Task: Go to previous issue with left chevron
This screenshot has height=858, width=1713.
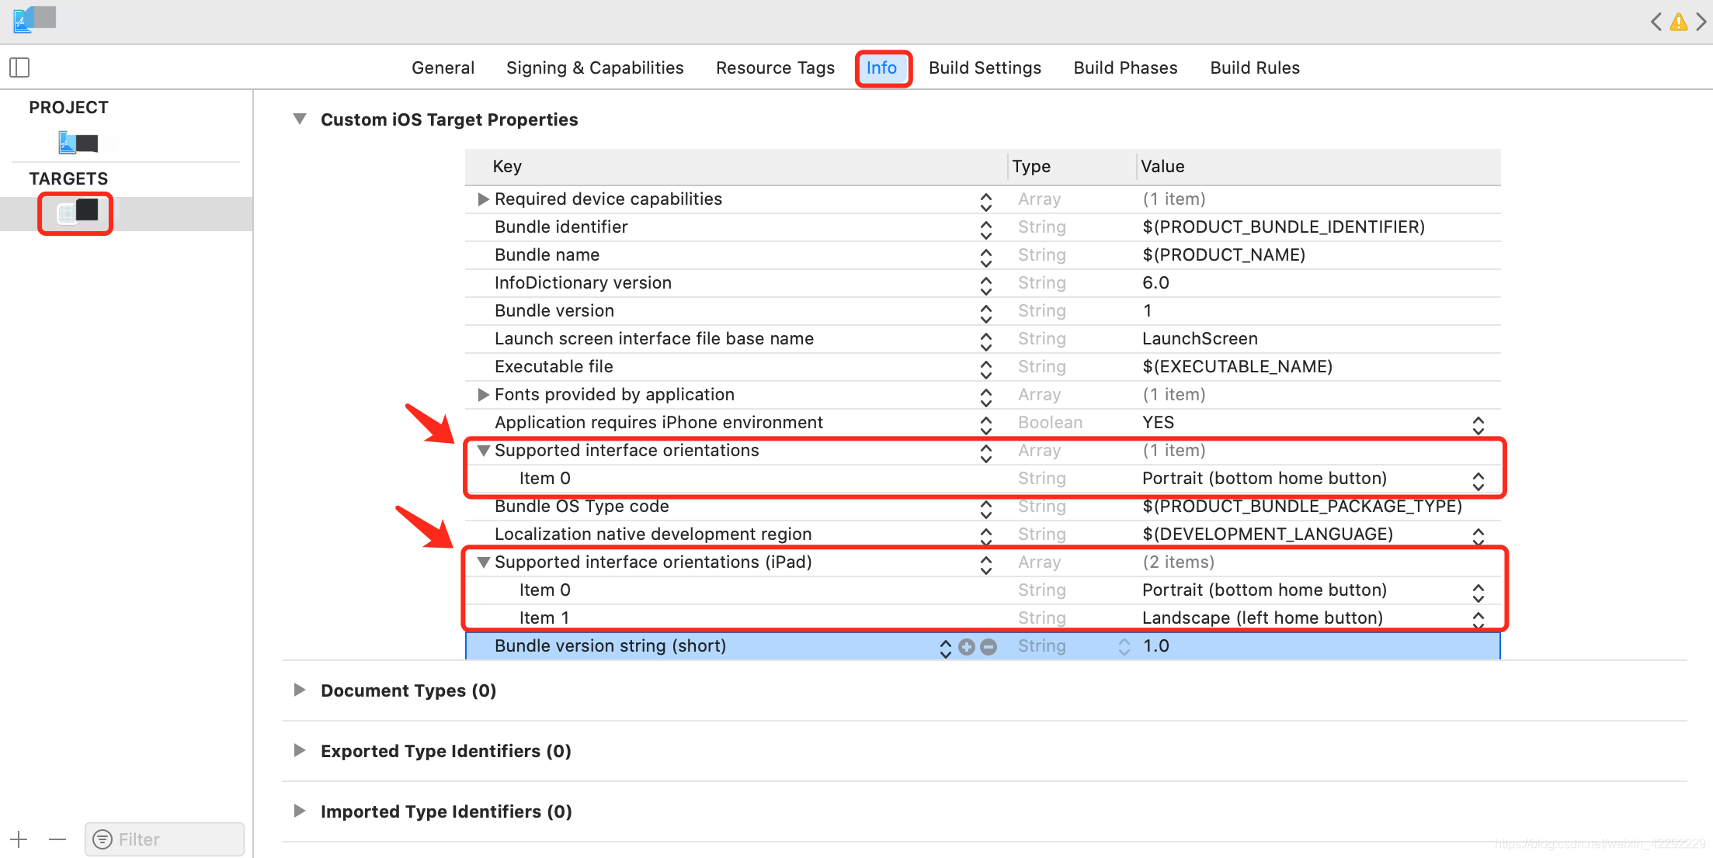Action: tap(1656, 22)
